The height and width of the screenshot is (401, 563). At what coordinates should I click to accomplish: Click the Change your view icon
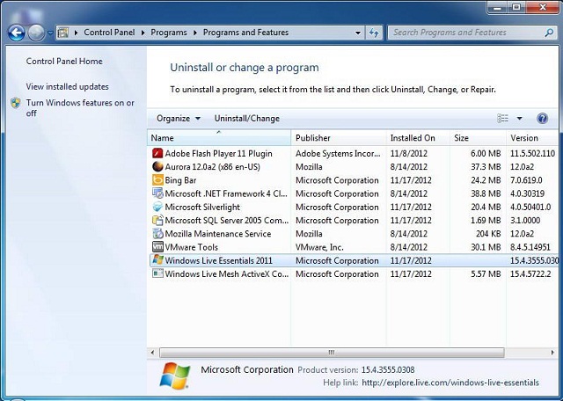tap(502, 118)
